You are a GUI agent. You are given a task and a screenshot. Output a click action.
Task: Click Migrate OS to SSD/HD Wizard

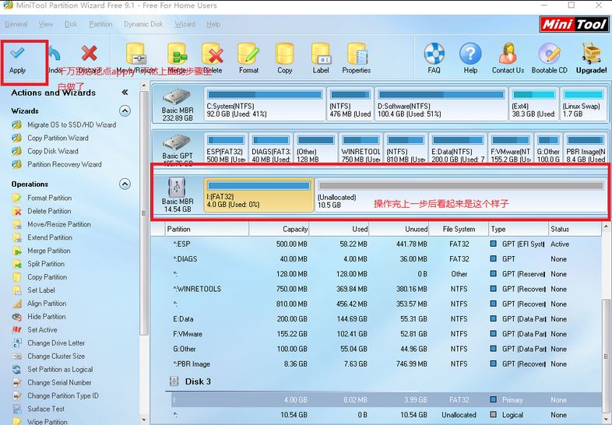coord(72,125)
